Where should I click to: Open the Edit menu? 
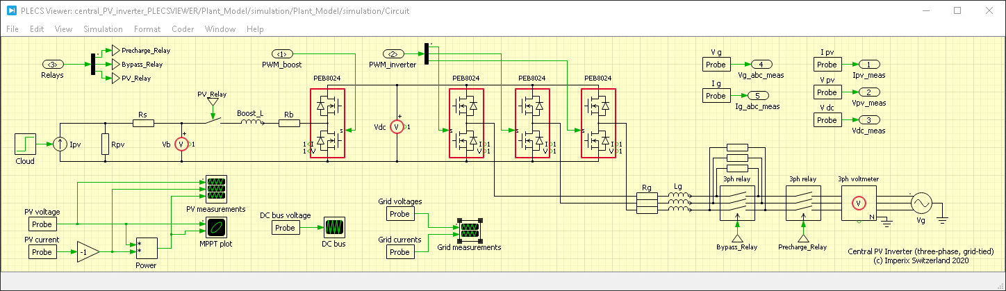click(37, 29)
